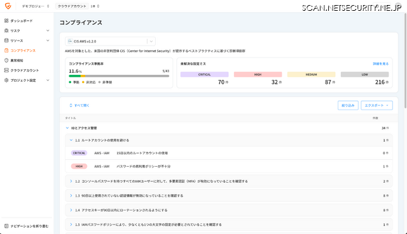407x234 pixels.
Task: Click the title (タイトル) column header
Action: tap(71, 118)
